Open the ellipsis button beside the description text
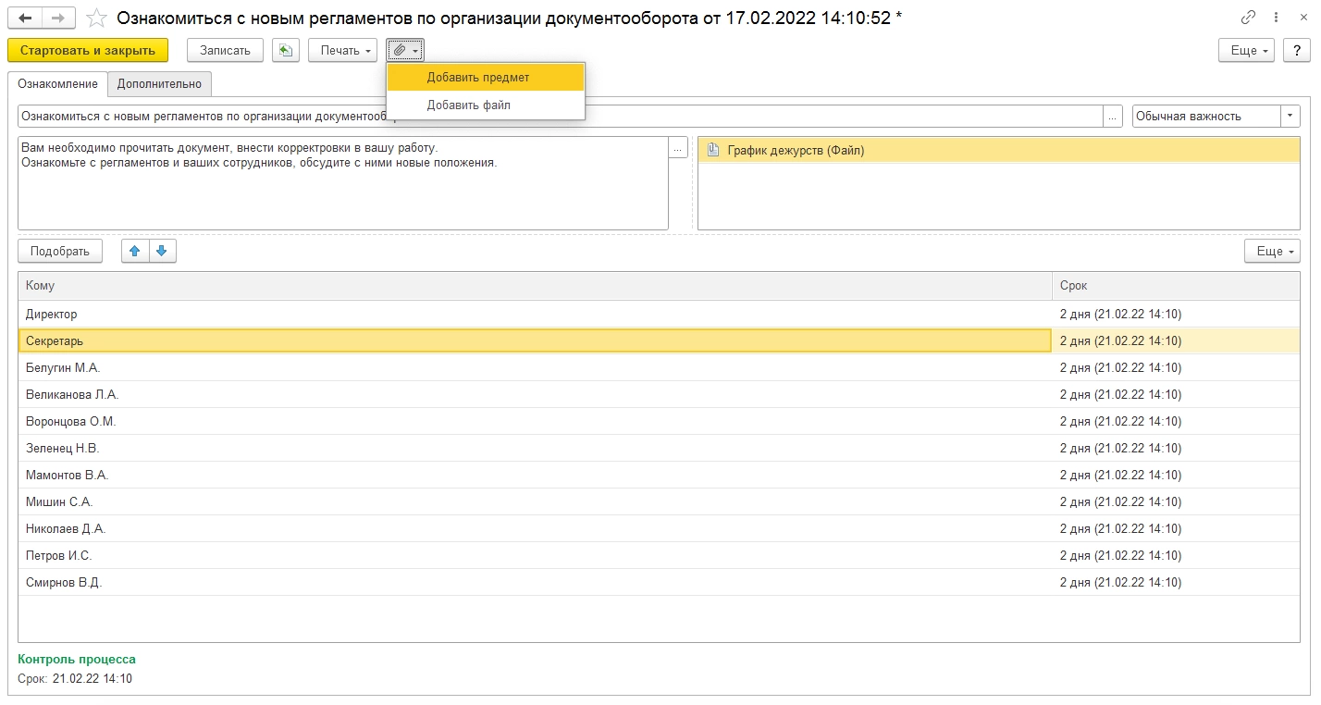 tap(678, 148)
